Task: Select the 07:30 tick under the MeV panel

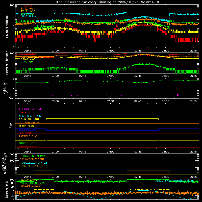Action: click(x=110, y=76)
